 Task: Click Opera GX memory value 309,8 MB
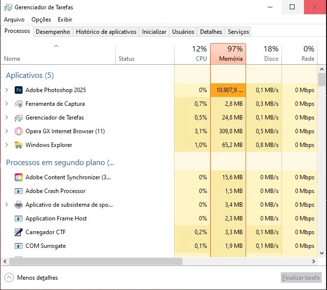click(231, 131)
